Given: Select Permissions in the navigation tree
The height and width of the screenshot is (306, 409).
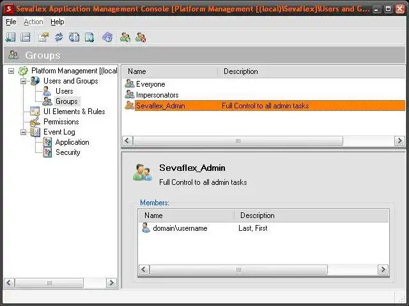Looking at the screenshot, I should tap(61, 122).
